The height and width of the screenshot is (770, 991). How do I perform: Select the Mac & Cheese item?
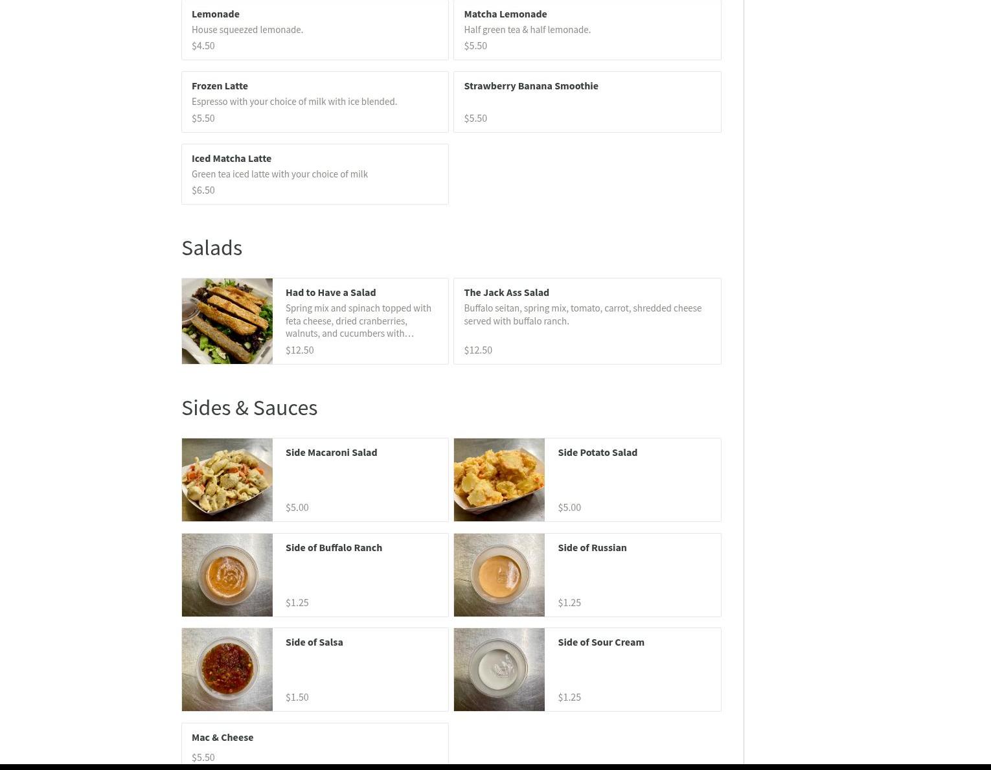[315, 745]
